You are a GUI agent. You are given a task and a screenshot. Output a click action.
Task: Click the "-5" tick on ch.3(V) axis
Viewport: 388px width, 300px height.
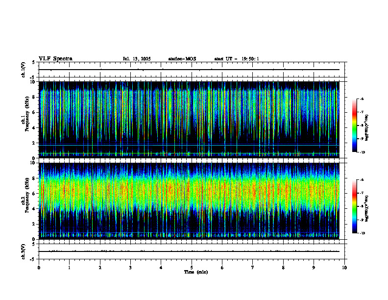33,259
